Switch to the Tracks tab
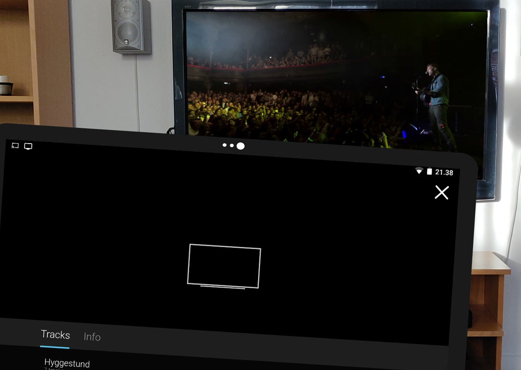This screenshot has width=521, height=370. point(55,334)
